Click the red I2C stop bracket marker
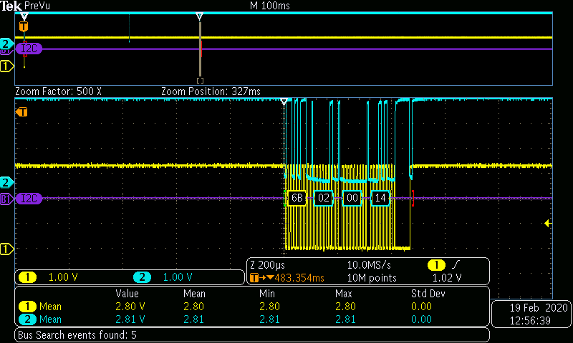573x343 pixels. point(413,198)
